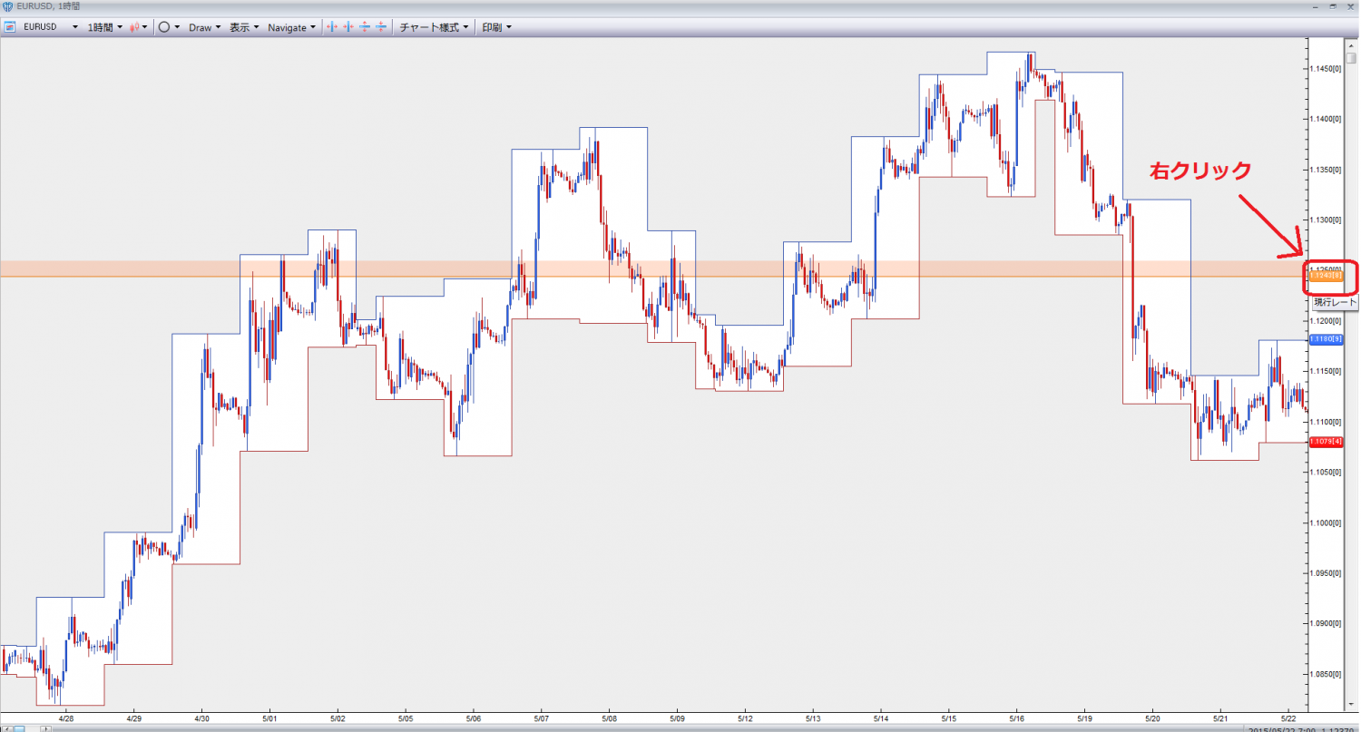This screenshot has height=732, width=1361.
Task: Open the Draw menu
Action: tap(204, 27)
